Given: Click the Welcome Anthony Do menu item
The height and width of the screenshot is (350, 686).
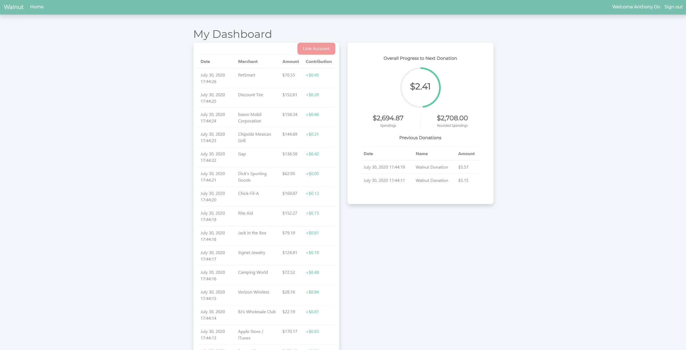Looking at the screenshot, I should click(636, 7).
